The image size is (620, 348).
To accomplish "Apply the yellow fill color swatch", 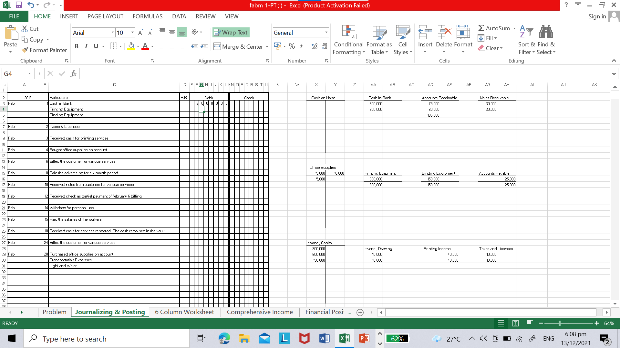I will tap(131, 46).
